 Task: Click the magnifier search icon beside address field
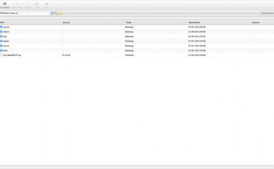56,13
